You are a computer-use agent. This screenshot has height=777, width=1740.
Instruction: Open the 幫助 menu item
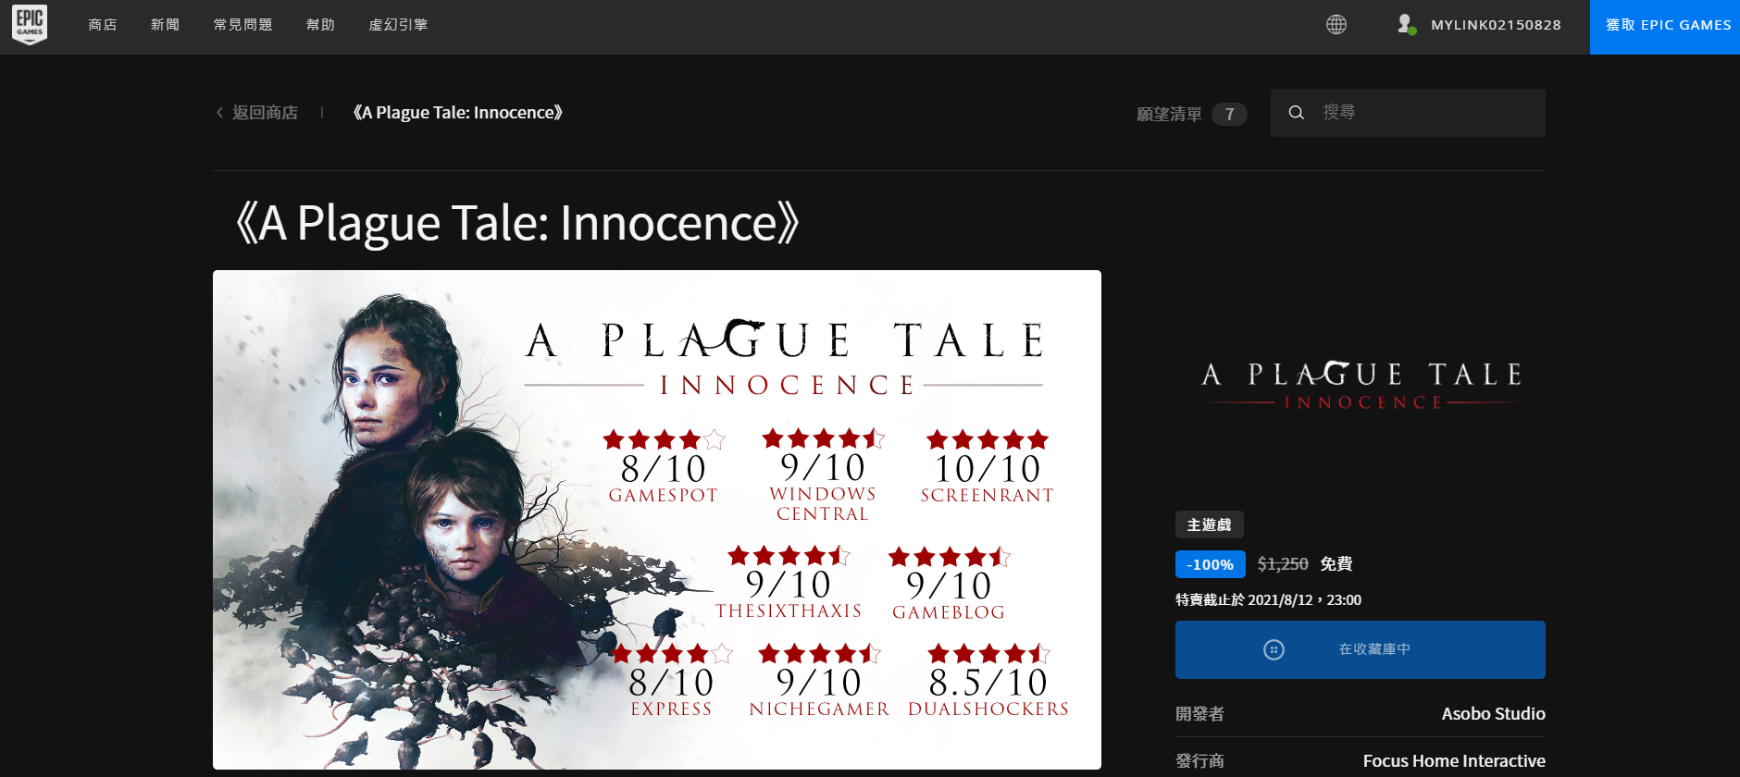pos(321,25)
